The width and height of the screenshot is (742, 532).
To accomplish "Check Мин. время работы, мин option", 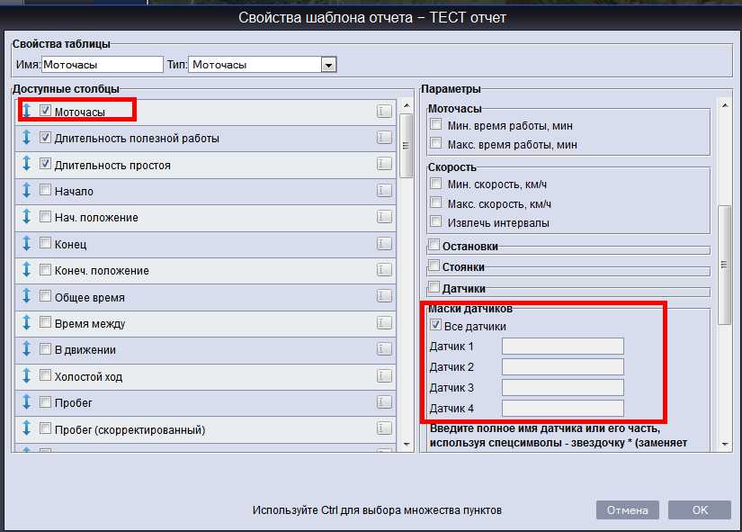I will [x=436, y=124].
